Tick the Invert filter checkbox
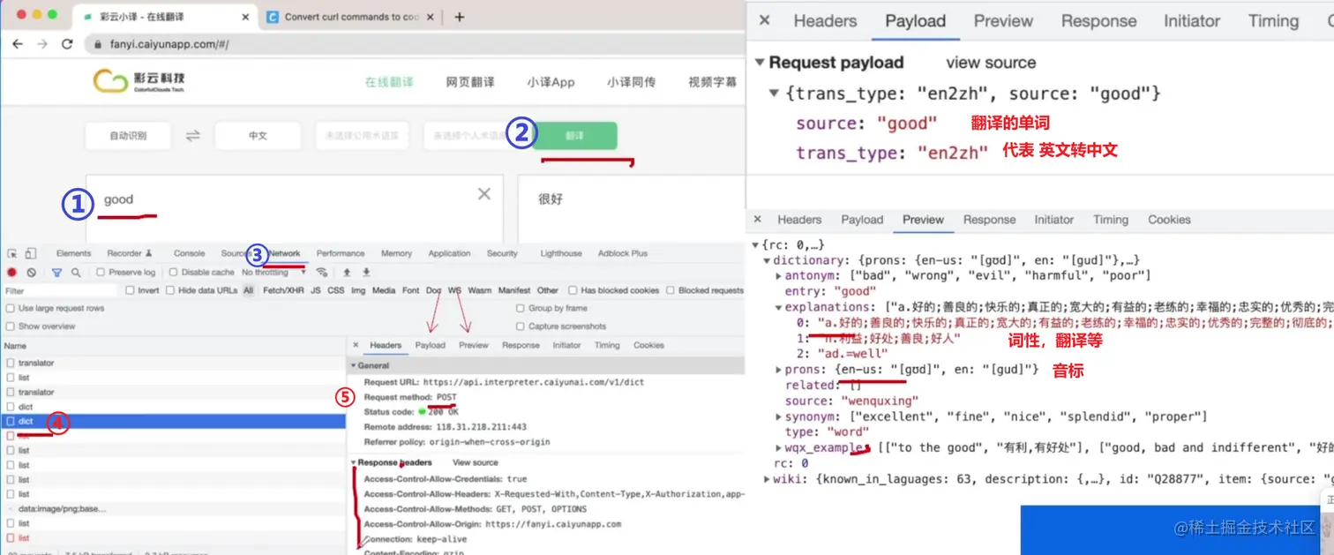Screen dimensions: 1334x555 130,290
